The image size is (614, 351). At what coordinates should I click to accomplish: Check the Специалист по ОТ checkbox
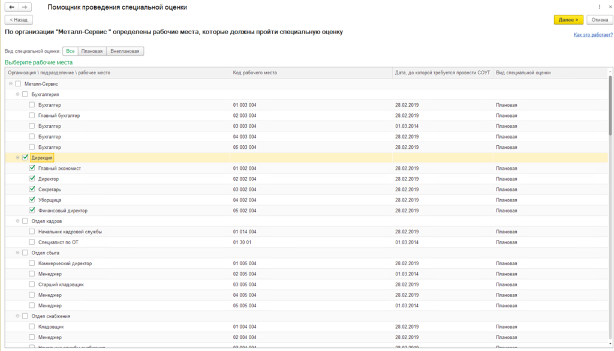coord(32,242)
